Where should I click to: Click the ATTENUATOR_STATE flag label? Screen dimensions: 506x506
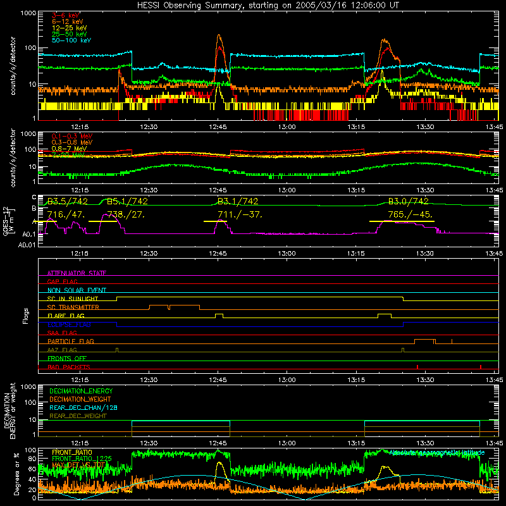point(77,273)
